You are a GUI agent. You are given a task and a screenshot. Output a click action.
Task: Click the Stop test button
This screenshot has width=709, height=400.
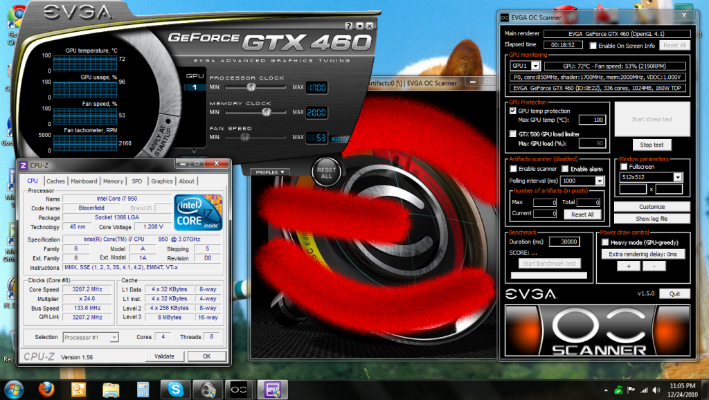(x=652, y=145)
